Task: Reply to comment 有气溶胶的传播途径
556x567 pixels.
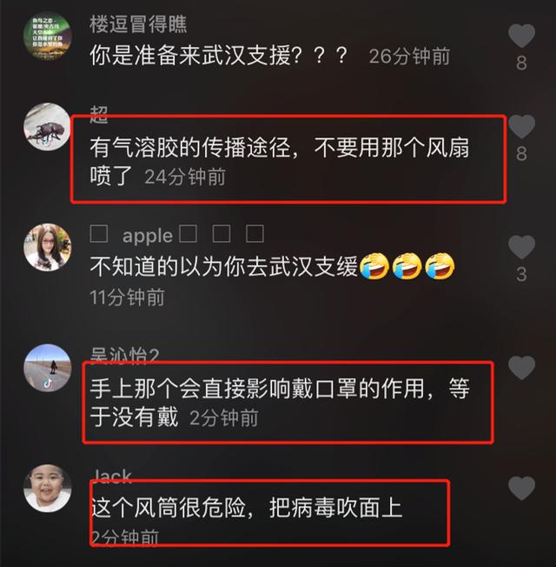Action: tap(279, 162)
